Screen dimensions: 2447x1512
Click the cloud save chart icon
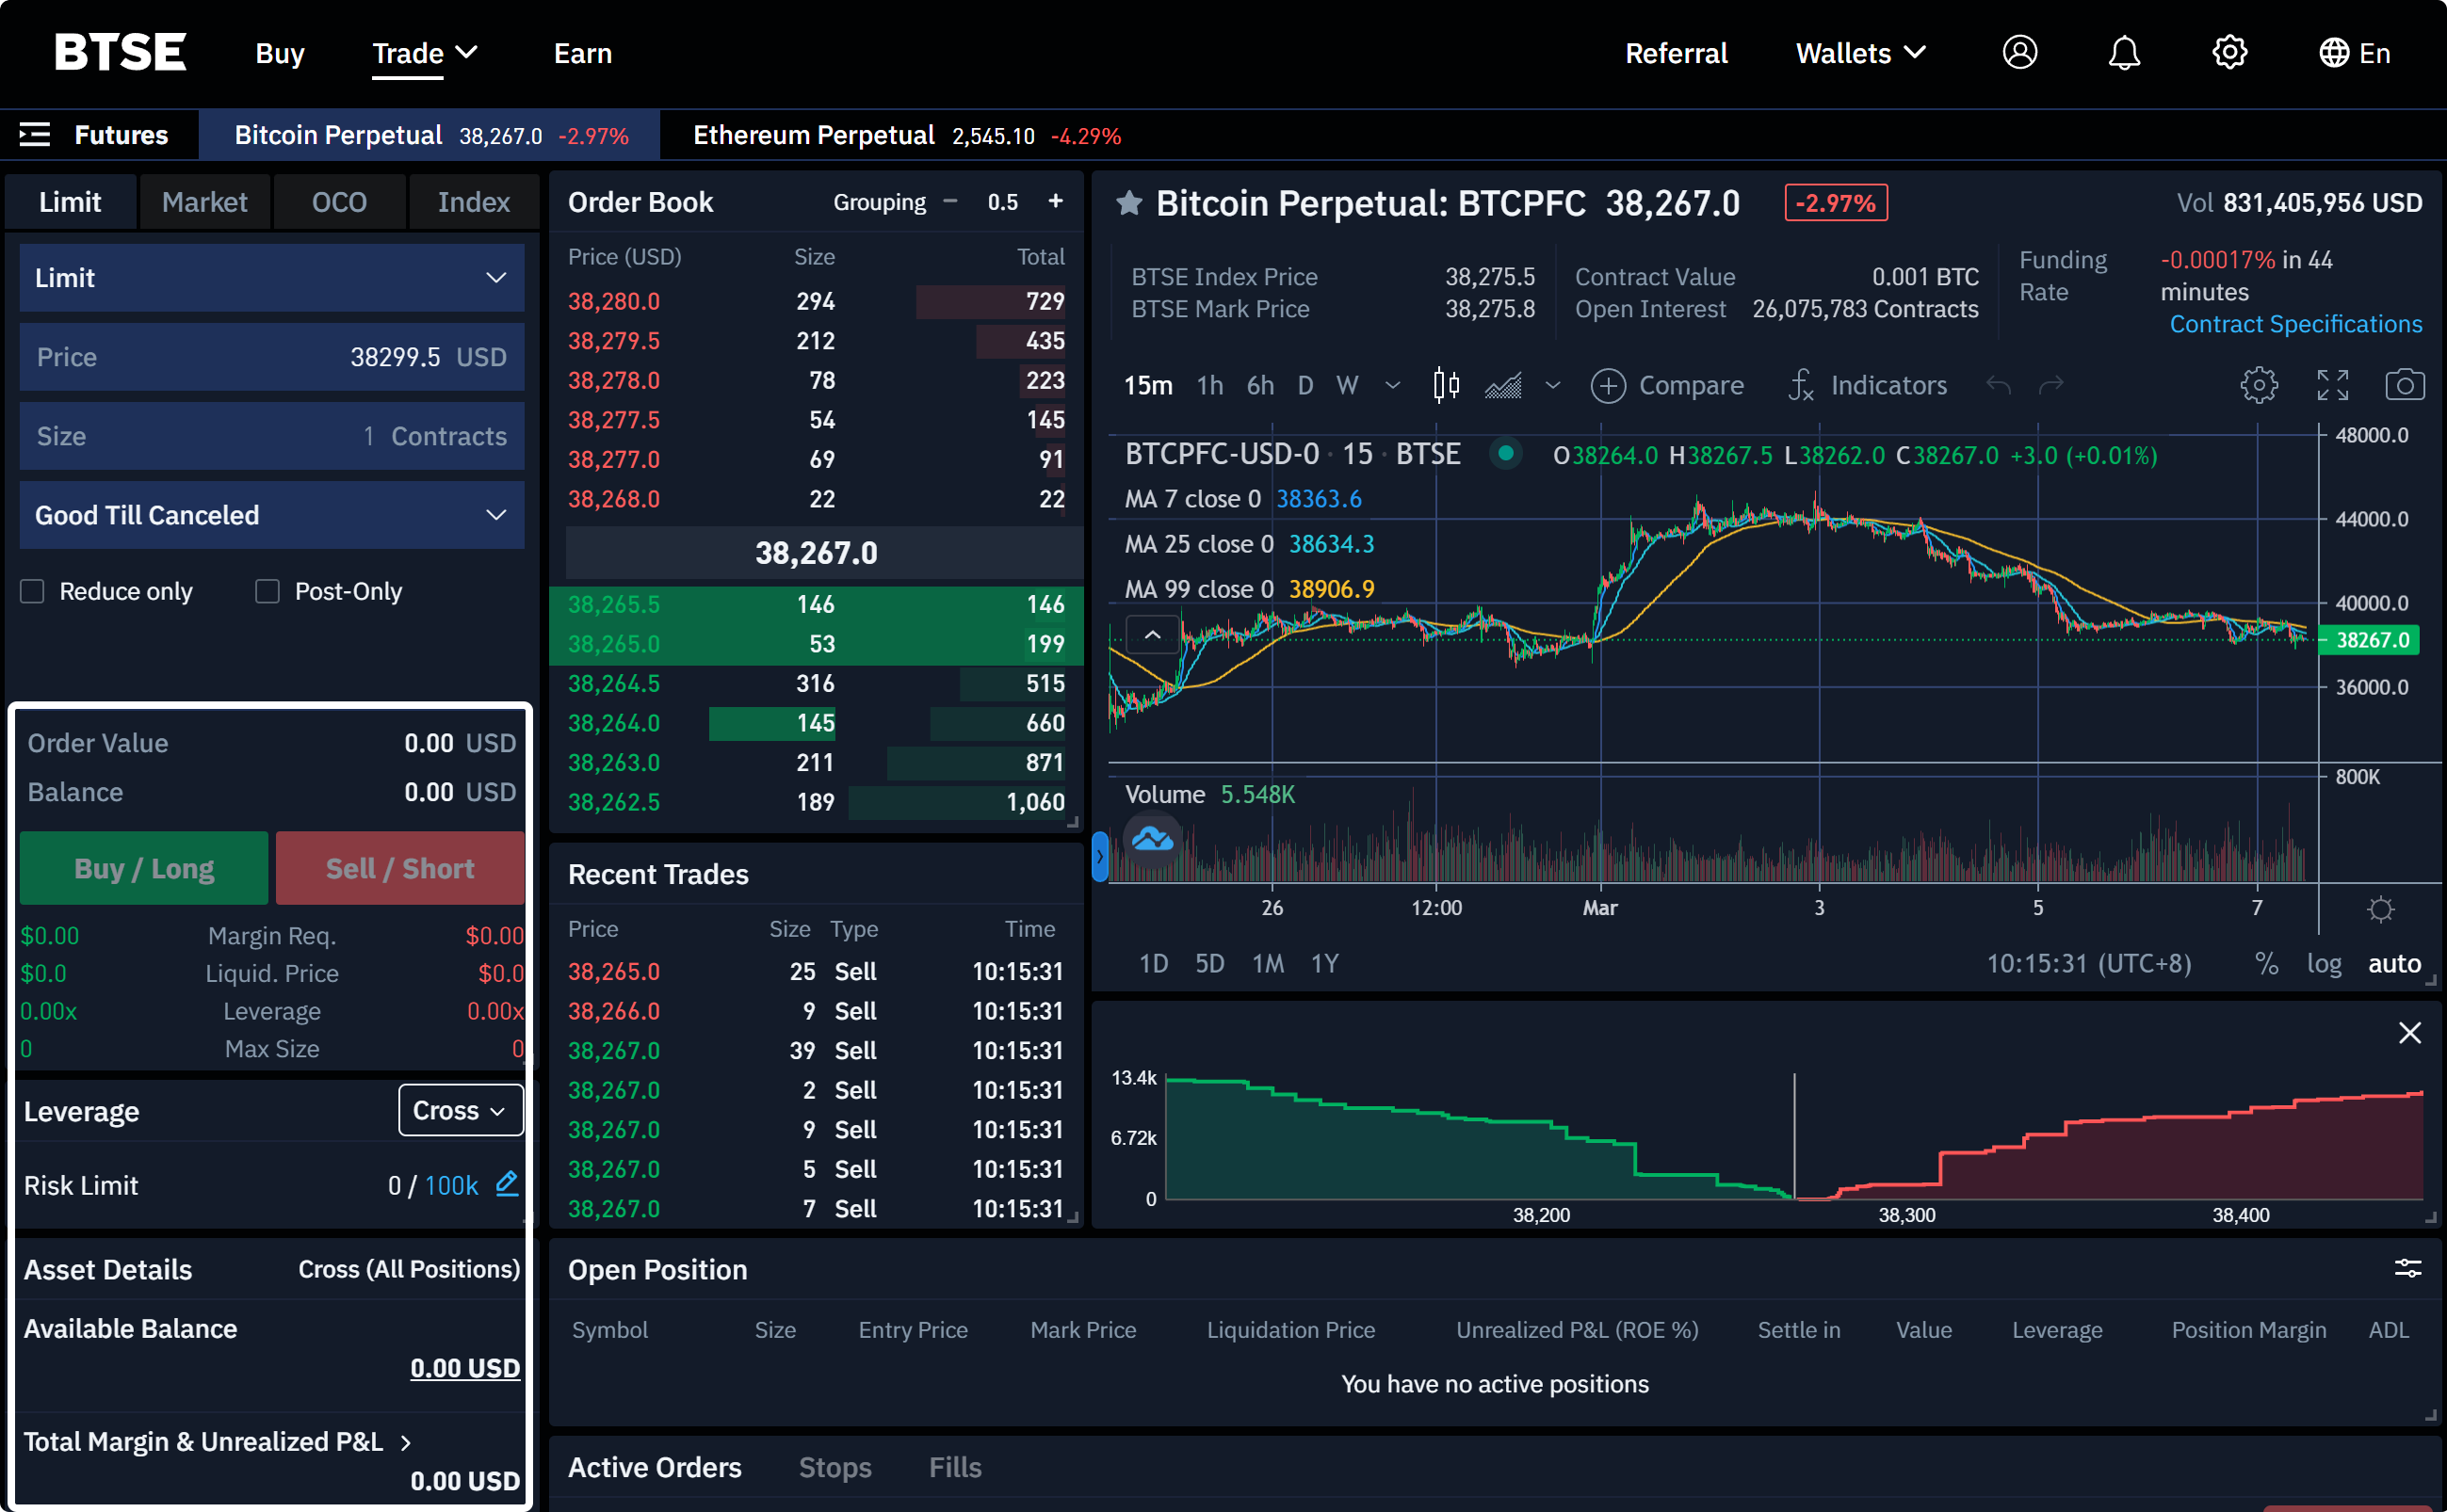tap(1152, 839)
